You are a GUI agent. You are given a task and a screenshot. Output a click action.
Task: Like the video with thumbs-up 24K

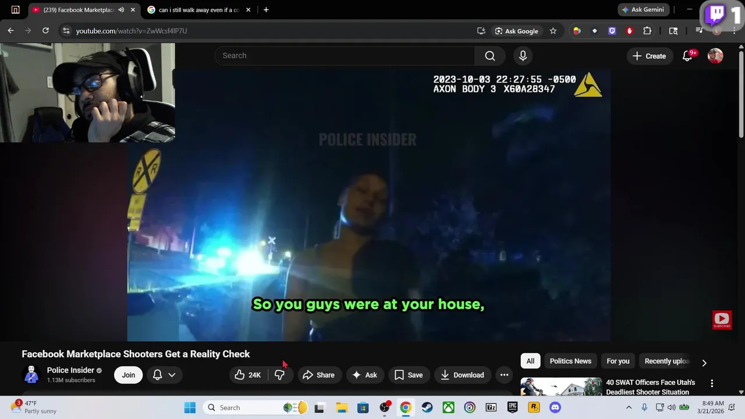point(248,375)
